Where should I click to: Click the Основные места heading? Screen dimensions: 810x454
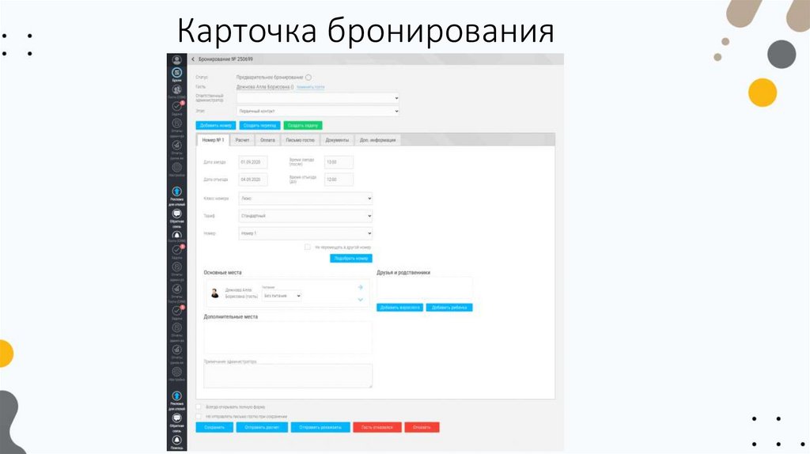(222, 273)
